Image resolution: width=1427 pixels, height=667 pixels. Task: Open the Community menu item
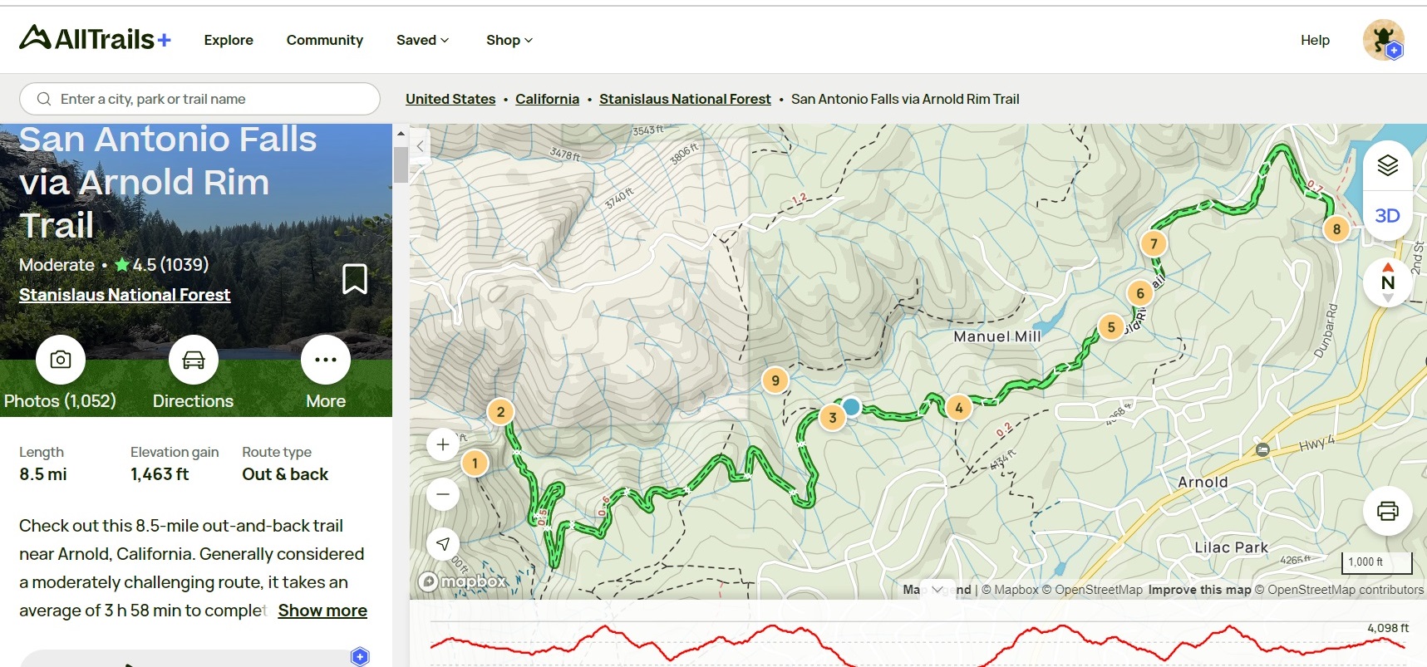coord(325,40)
